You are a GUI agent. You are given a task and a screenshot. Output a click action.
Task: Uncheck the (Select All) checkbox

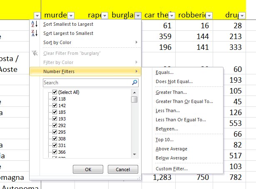pos(55,92)
